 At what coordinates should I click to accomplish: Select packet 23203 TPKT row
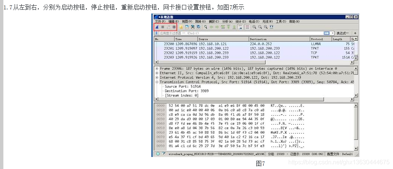(254, 57)
